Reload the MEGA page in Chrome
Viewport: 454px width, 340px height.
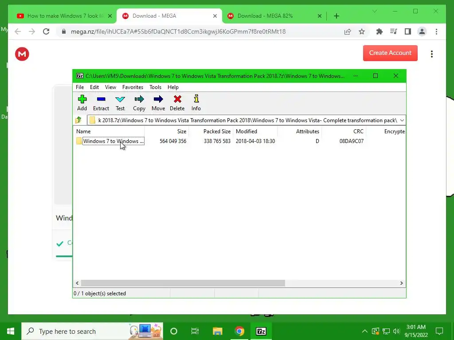[46, 31]
